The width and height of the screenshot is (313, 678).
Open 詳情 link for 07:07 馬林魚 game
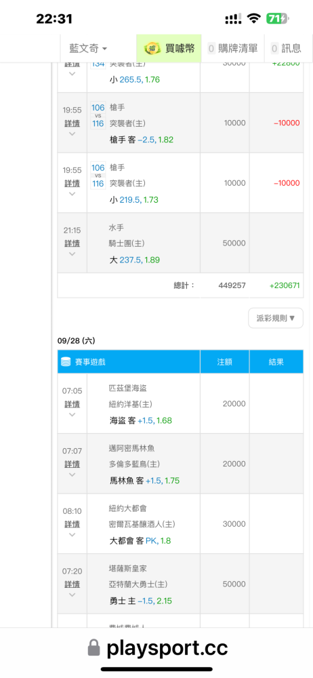(x=72, y=464)
